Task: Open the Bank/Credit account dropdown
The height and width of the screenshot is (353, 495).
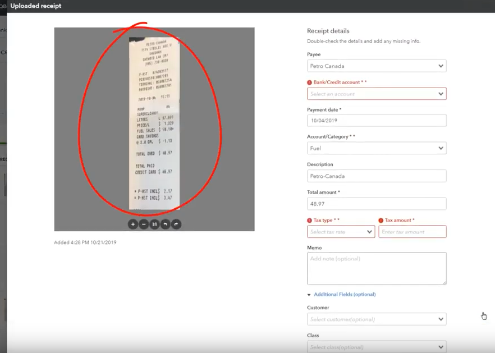Action: point(377,94)
